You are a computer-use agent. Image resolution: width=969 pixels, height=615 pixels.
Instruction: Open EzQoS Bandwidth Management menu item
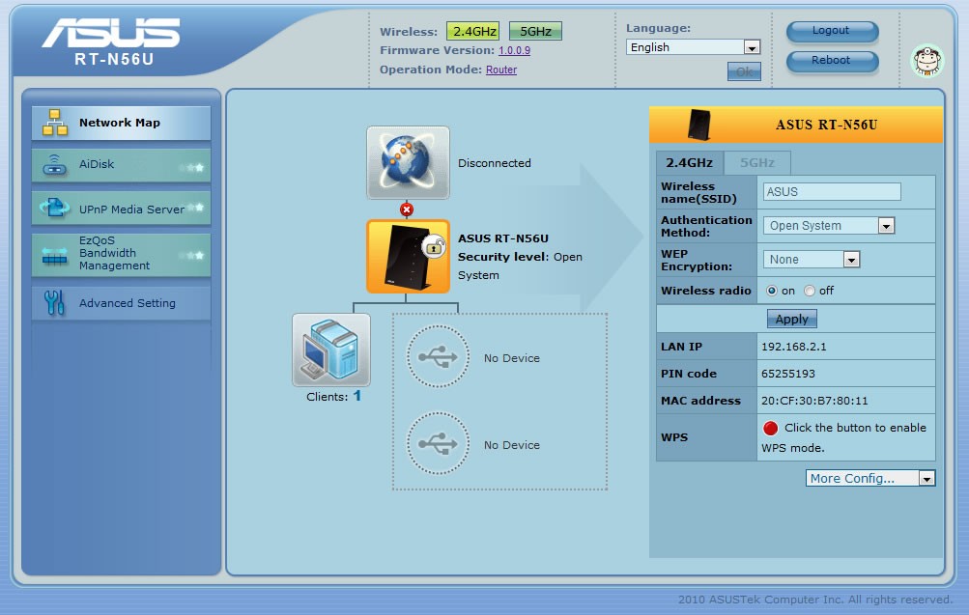click(x=121, y=254)
